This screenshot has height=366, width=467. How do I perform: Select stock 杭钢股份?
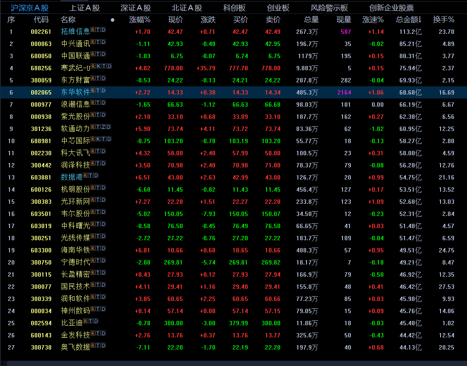pyautogui.click(x=75, y=190)
